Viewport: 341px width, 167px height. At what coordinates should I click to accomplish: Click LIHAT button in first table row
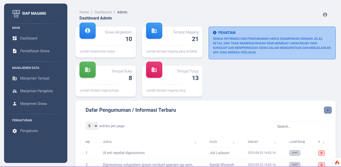click(295, 153)
